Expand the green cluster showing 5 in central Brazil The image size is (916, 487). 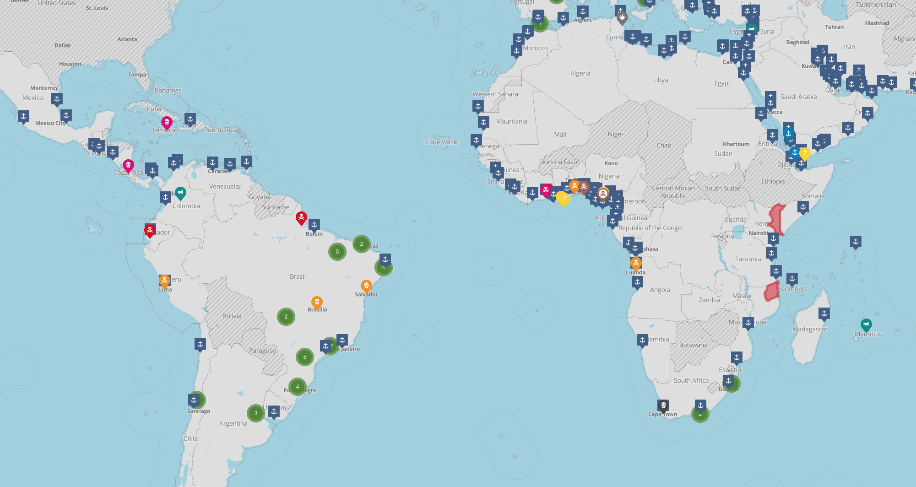336,251
